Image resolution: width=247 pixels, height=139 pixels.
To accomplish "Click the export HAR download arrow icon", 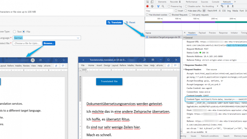I will [x=233, y=6].
